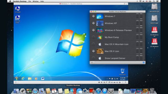
Task: Select the "Snow Leopard Server" label
Action: 115,58
